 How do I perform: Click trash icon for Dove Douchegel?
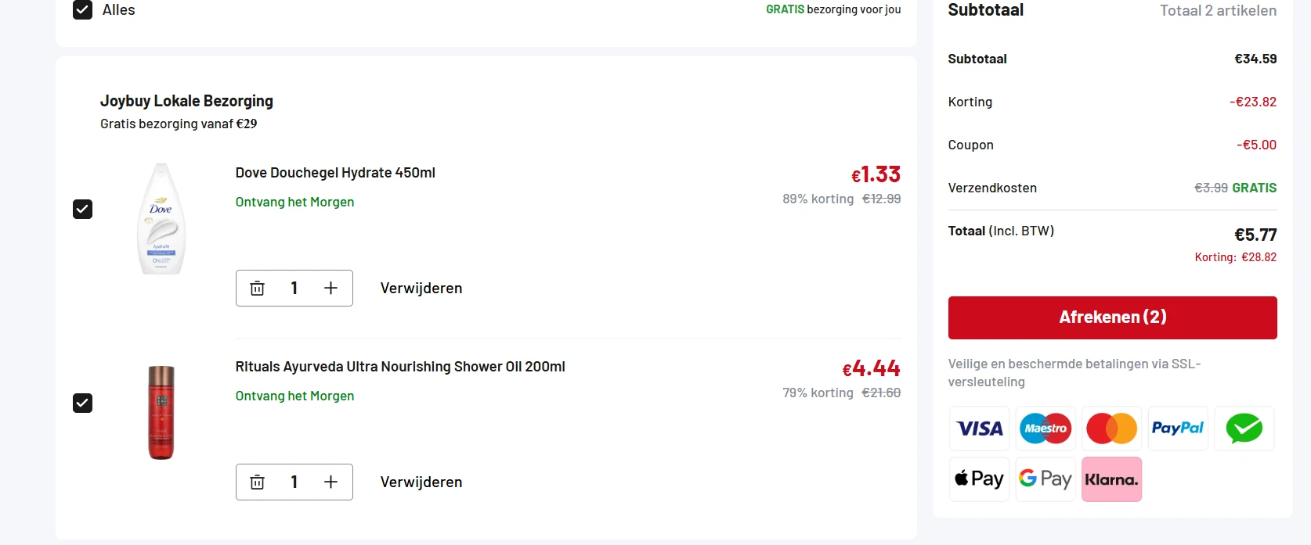coord(257,289)
